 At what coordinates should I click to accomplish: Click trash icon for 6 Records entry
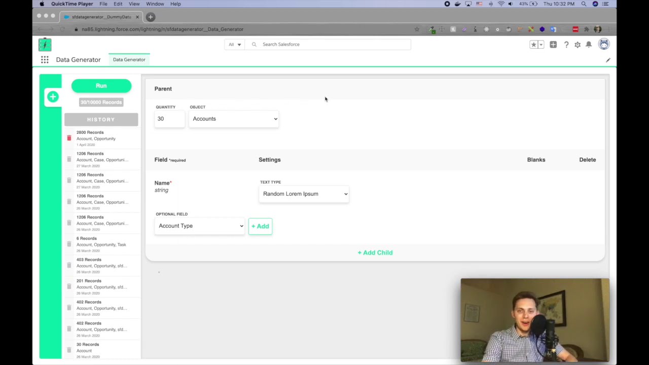coord(69,244)
